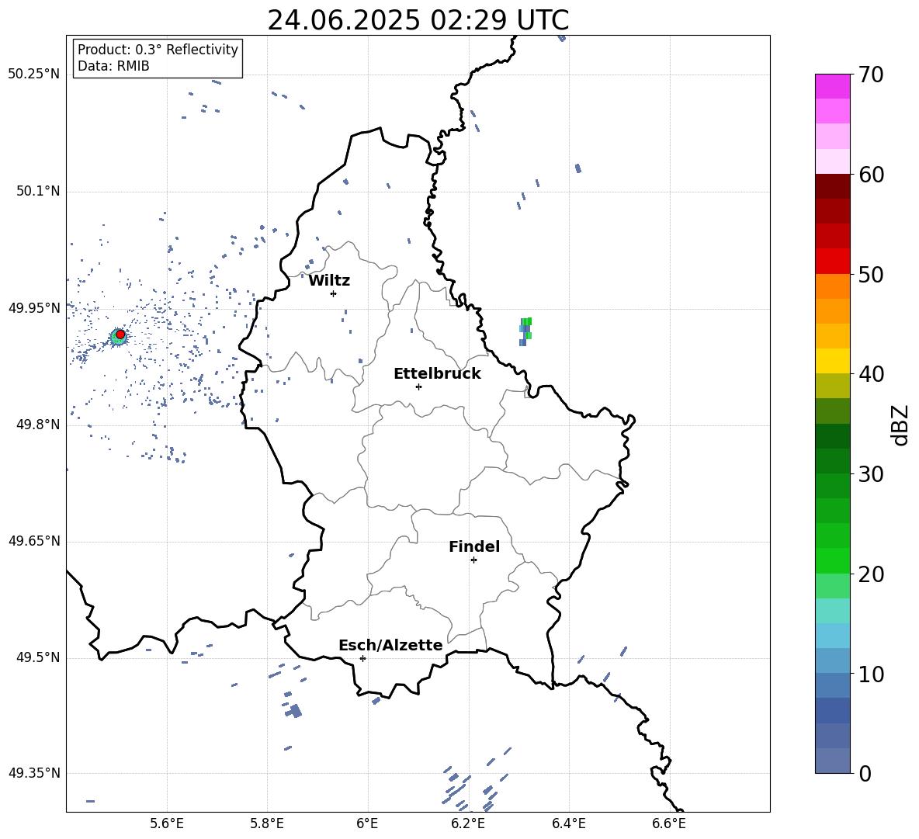The height and width of the screenshot is (839, 919).
Task: Click the yellow colorbar segment at 40
Action: coord(832,361)
